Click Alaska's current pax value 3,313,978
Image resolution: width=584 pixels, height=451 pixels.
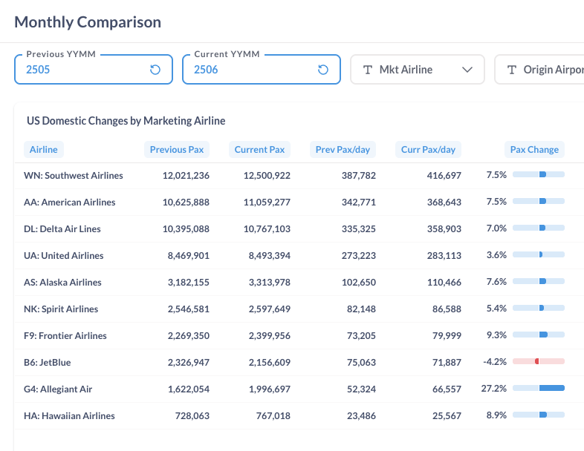269,283
